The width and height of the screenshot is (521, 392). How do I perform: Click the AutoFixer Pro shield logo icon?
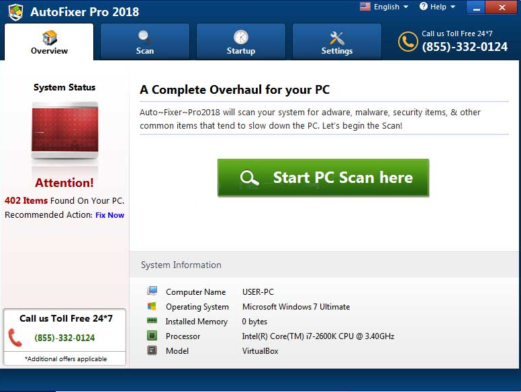click(x=15, y=12)
